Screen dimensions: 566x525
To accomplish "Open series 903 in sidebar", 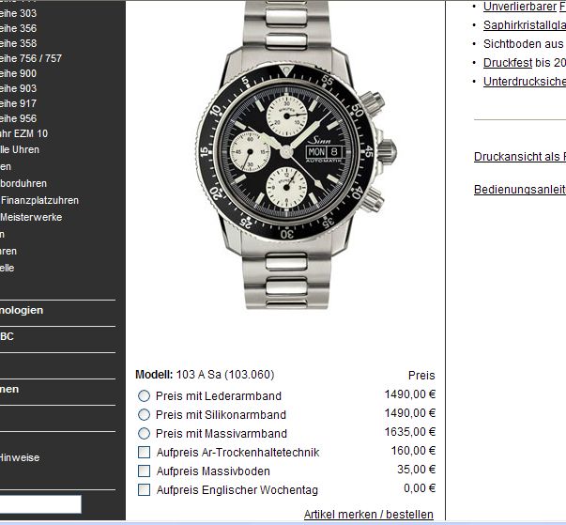I will pos(18,88).
